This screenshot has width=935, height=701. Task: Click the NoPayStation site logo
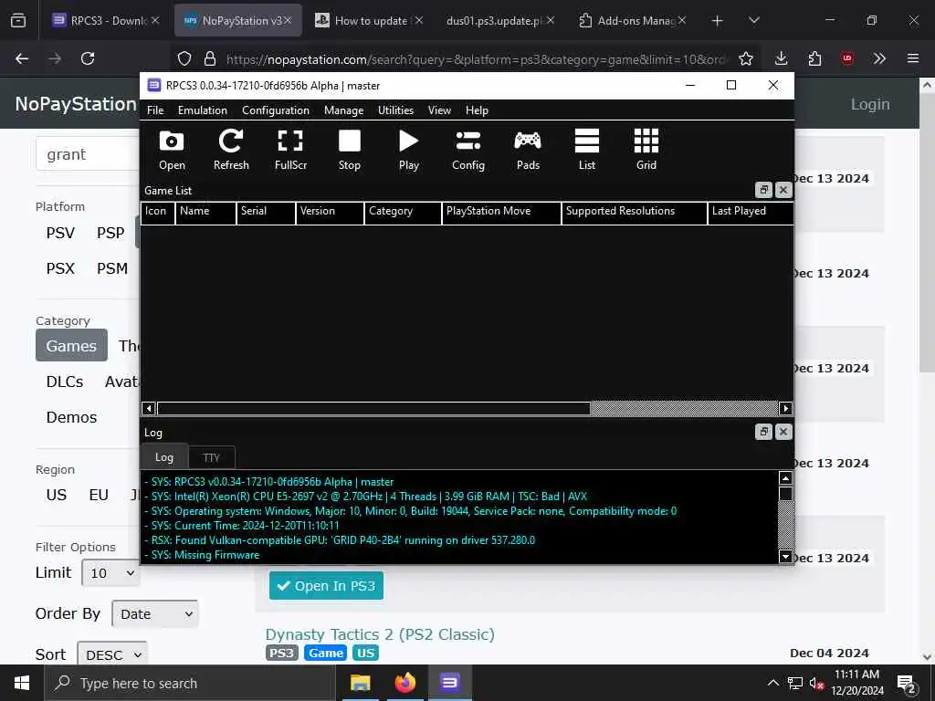(76, 104)
